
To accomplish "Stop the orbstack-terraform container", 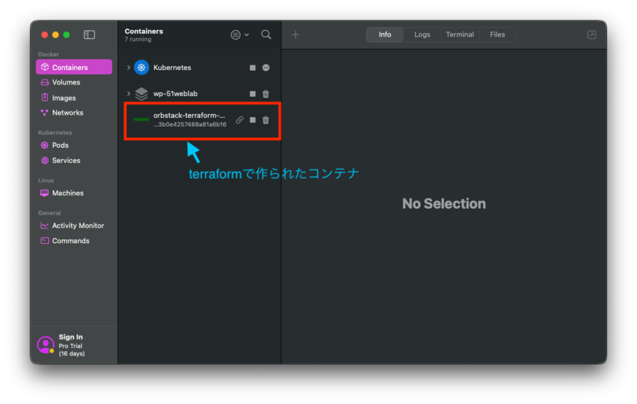I will (x=253, y=120).
